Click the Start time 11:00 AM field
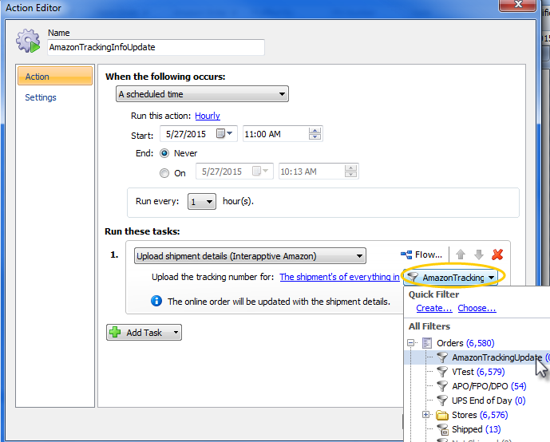 [283, 133]
